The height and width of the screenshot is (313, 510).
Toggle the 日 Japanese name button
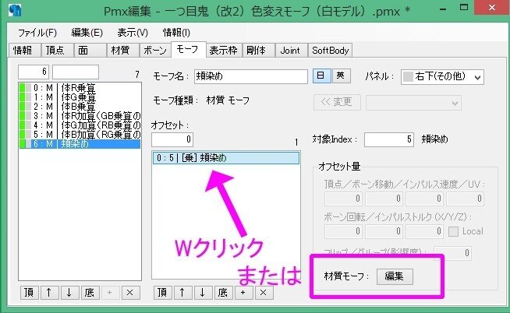[x=321, y=76]
